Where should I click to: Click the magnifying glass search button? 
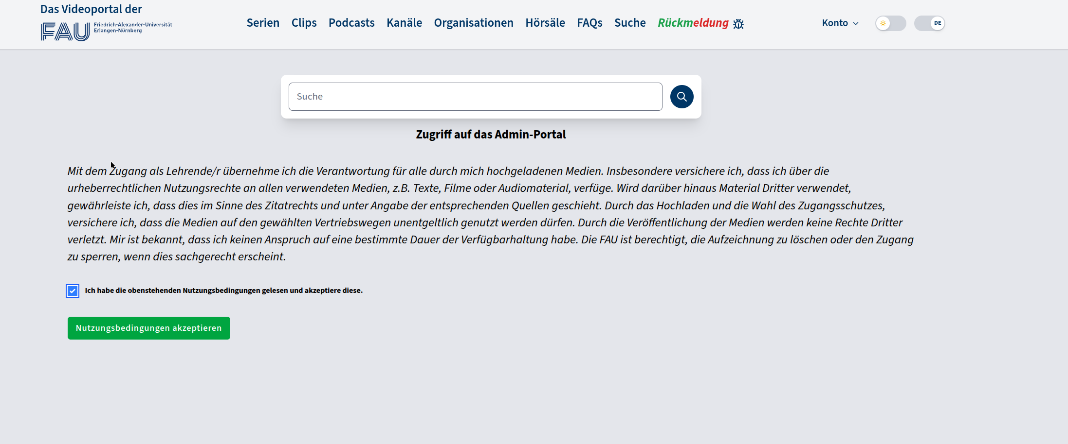click(x=681, y=97)
